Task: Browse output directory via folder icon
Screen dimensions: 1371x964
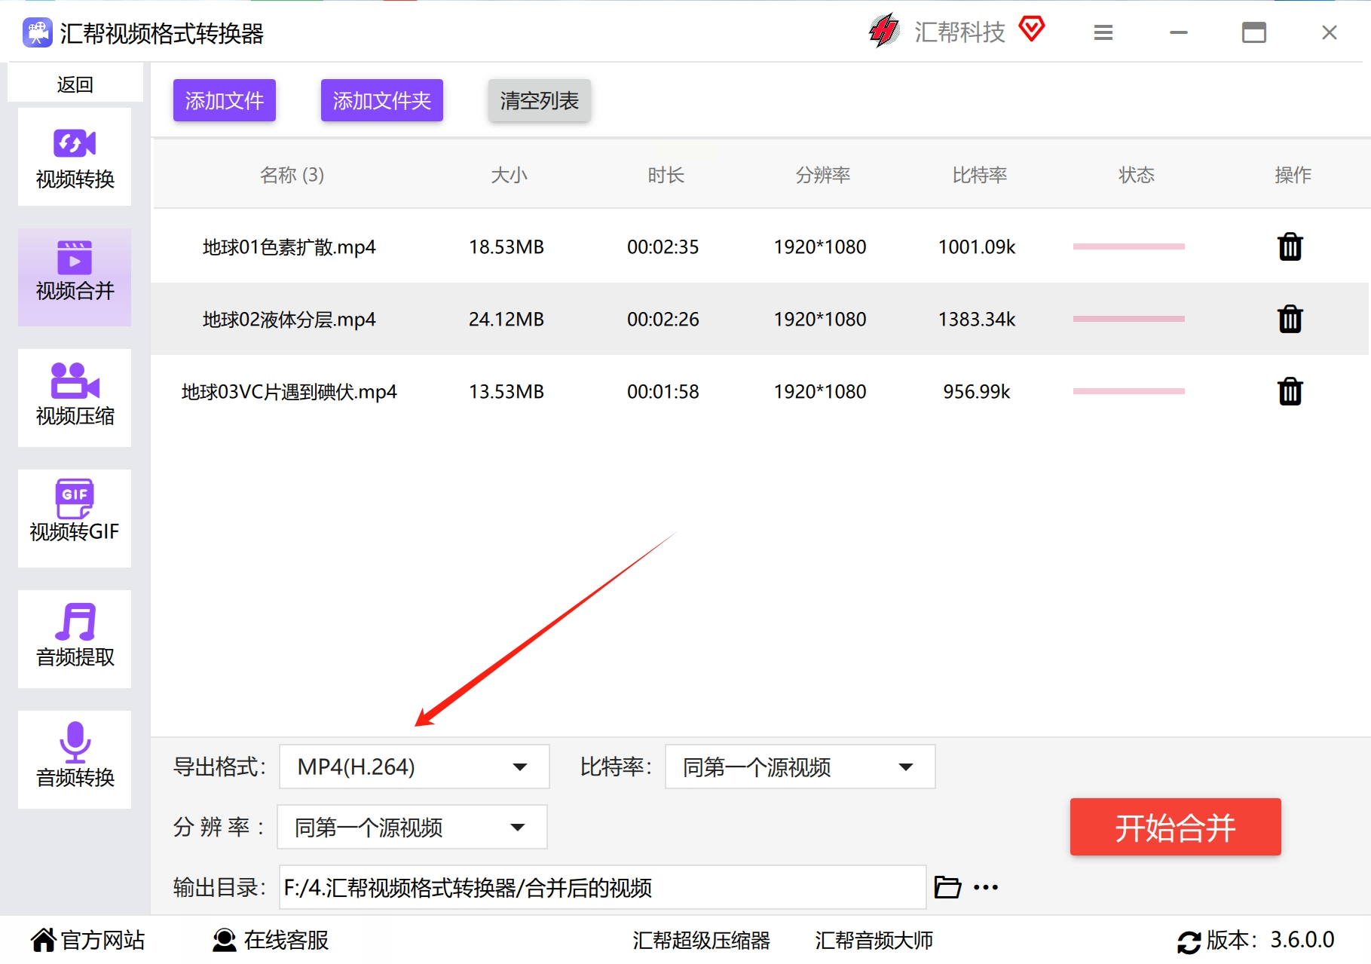Action: [x=947, y=887]
